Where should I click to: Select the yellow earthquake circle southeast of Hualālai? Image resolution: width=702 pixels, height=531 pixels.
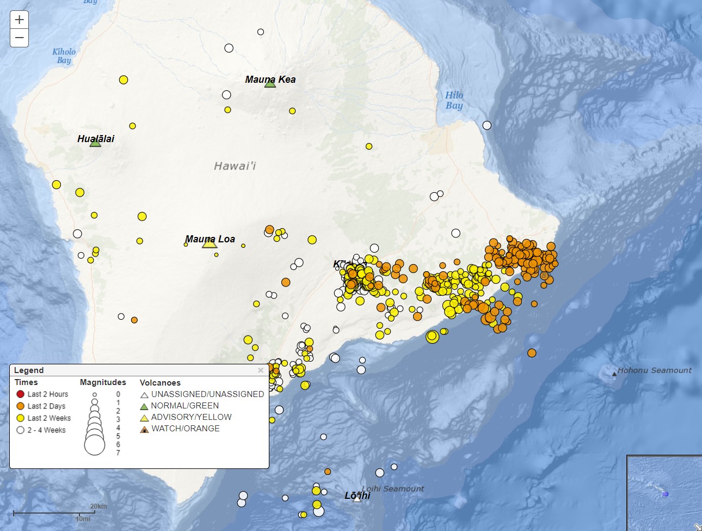142,216
